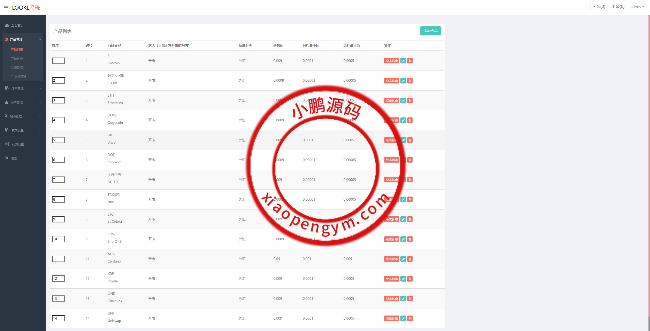This screenshot has width=650, height=331.
Task: Click the 退出 logout icon
Action: pyautogui.click(x=7, y=158)
